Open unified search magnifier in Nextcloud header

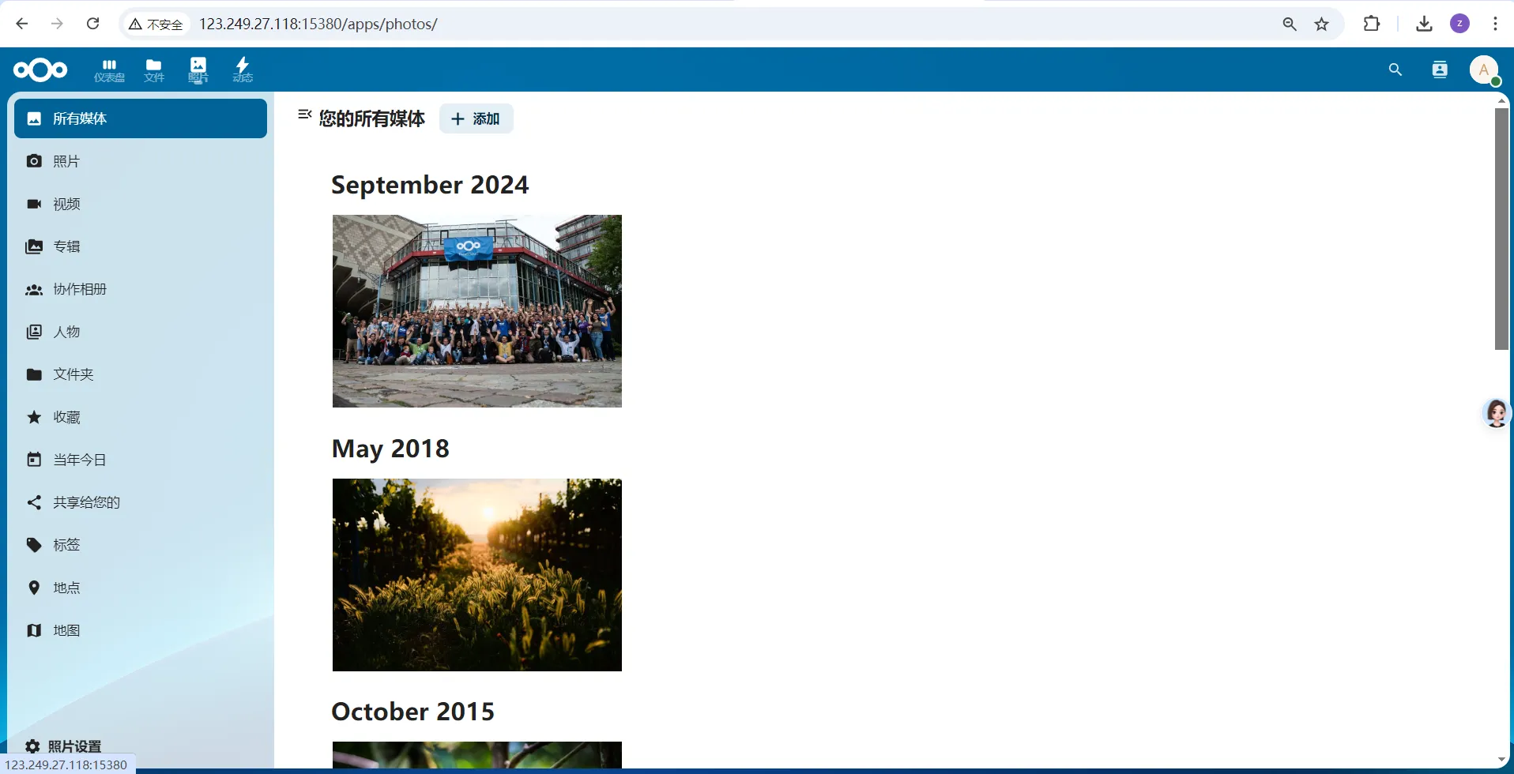tap(1395, 70)
